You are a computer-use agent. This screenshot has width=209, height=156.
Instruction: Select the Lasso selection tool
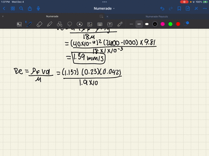click(x=70, y=24)
